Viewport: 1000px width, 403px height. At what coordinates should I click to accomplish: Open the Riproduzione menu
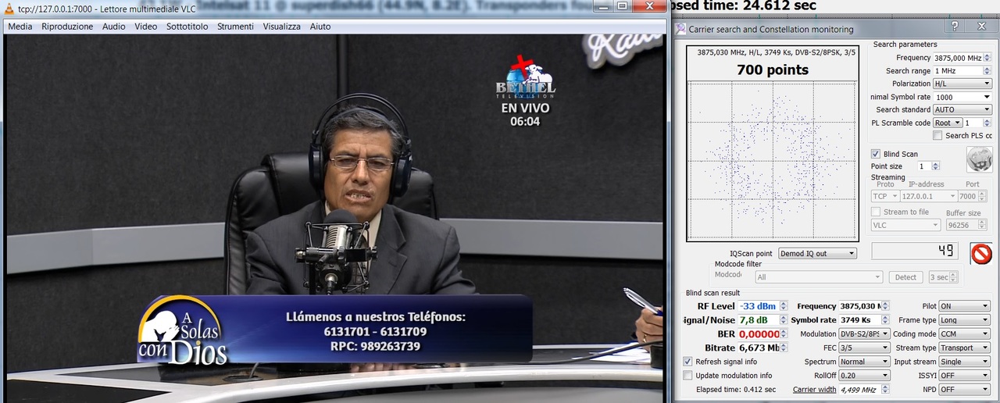pyautogui.click(x=67, y=27)
